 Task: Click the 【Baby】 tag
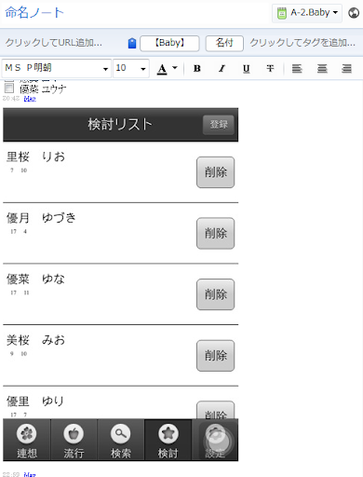(x=169, y=43)
